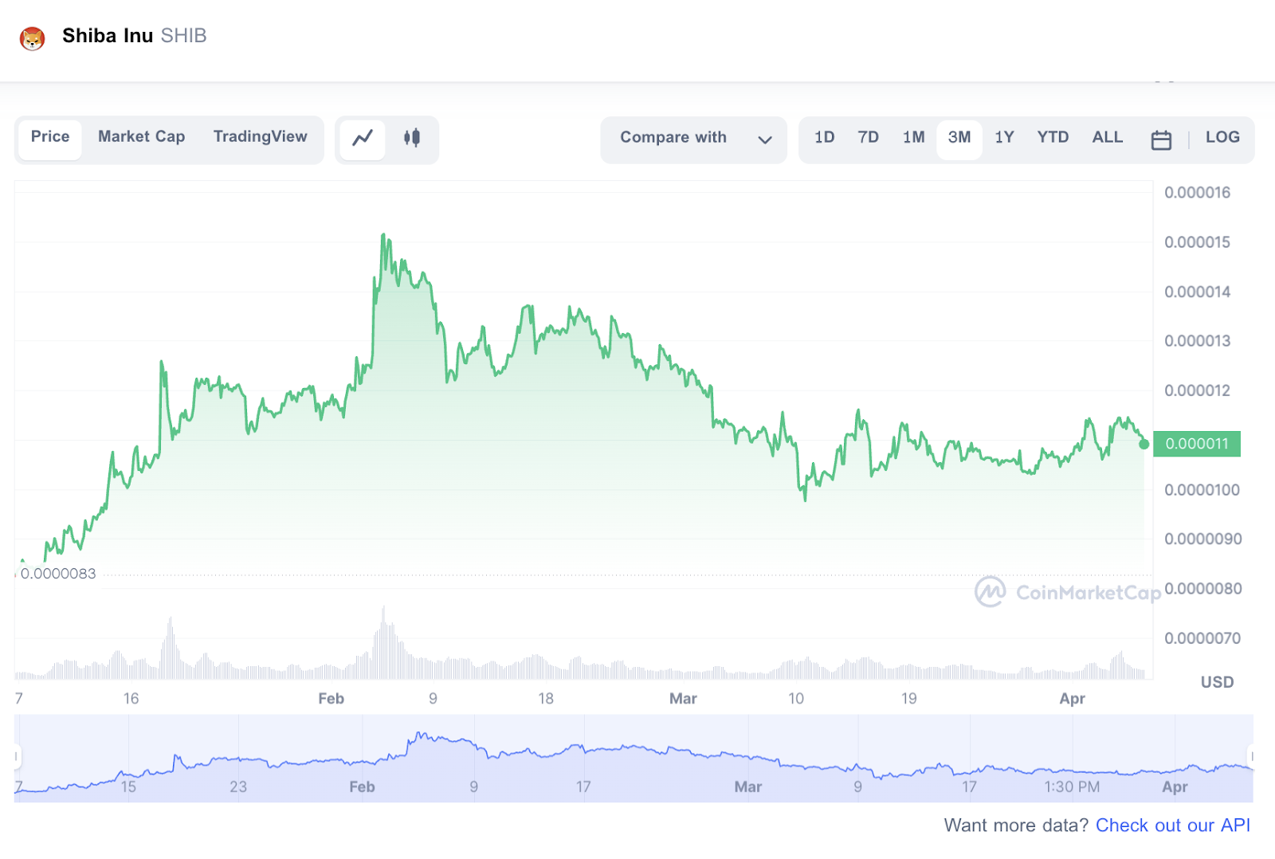
Task: Open the Compare with dropdown
Action: [694, 139]
